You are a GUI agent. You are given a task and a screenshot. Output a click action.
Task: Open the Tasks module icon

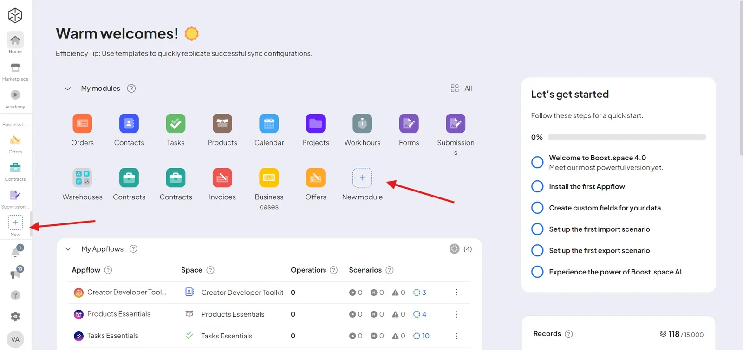(176, 123)
